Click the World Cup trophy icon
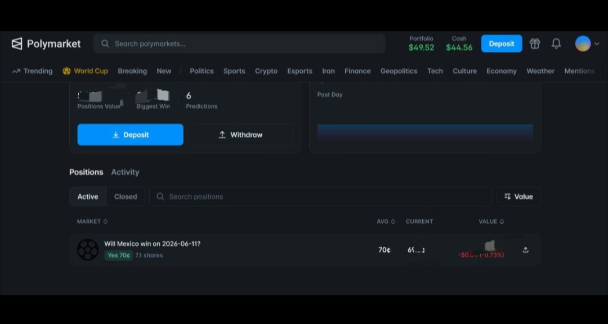 pos(66,71)
